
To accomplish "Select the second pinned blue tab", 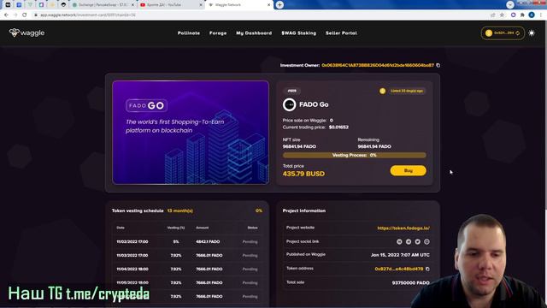I will [19, 5].
